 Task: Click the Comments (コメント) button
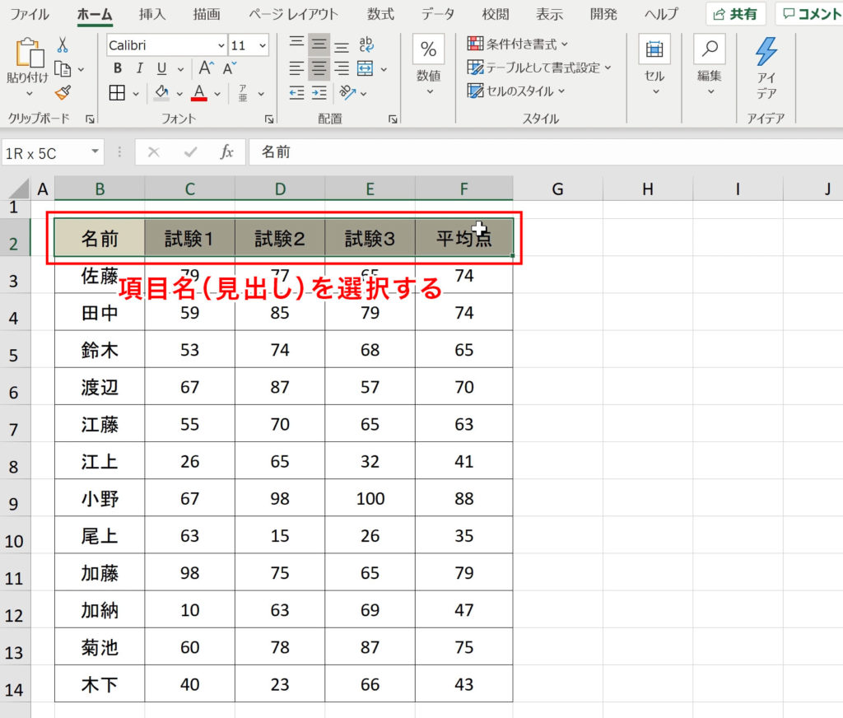[x=810, y=14]
